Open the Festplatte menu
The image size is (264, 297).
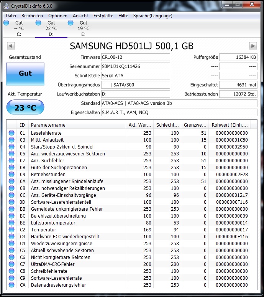[x=103, y=16]
